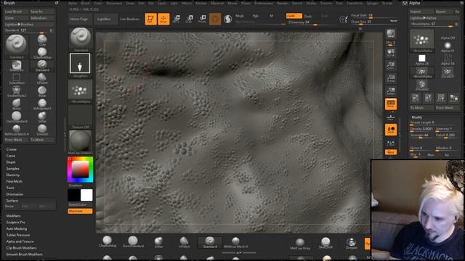The image size is (465, 261).
Task: Select the DamStandard brush in the Brush palette
Action: point(16,117)
